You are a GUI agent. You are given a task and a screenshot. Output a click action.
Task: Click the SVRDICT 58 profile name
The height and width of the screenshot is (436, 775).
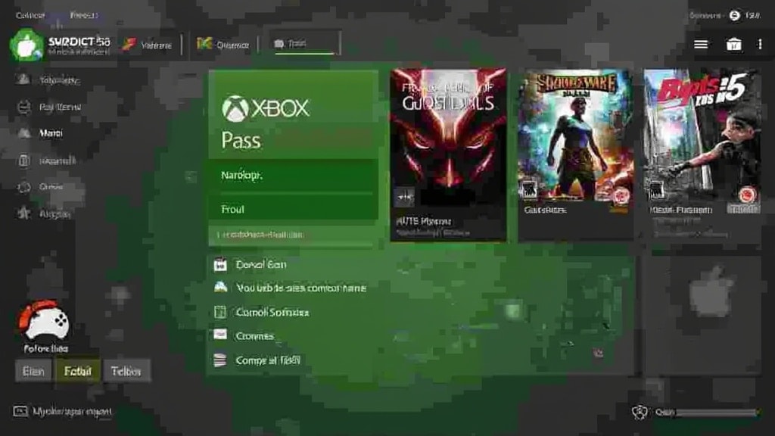[79, 42]
